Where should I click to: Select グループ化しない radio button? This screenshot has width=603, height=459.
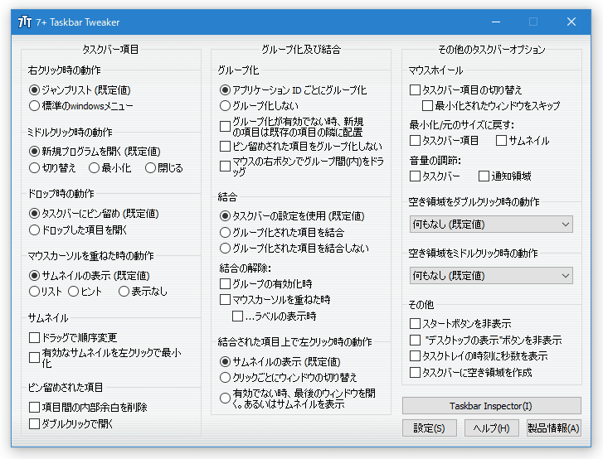[x=225, y=105]
